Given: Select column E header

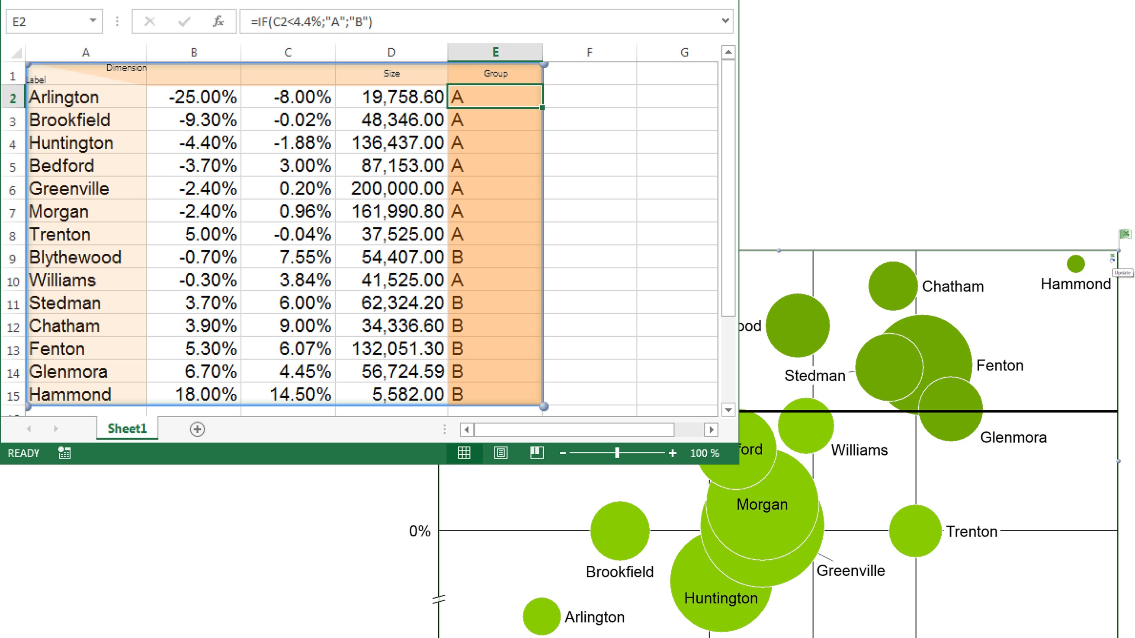Looking at the screenshot, I should pos(495,52).
